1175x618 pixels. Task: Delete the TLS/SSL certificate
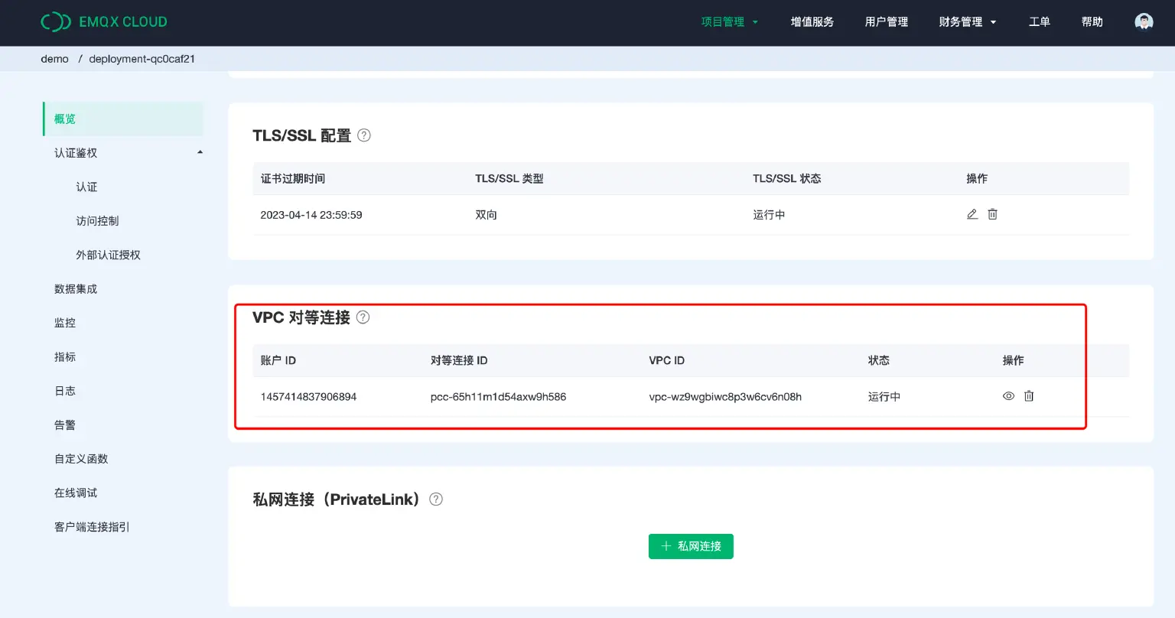click(x=992, y=214)
